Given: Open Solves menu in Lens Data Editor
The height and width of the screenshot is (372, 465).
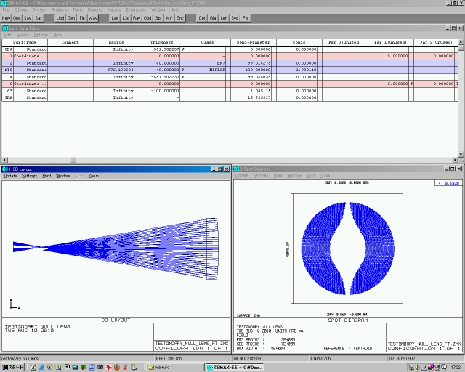Looking at the screenshot, I should click(23, 35).
